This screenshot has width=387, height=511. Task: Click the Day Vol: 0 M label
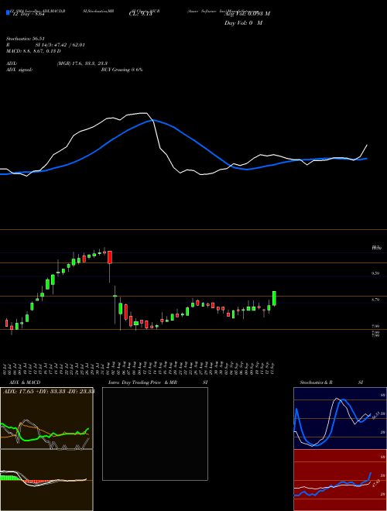tap(244, 23)
